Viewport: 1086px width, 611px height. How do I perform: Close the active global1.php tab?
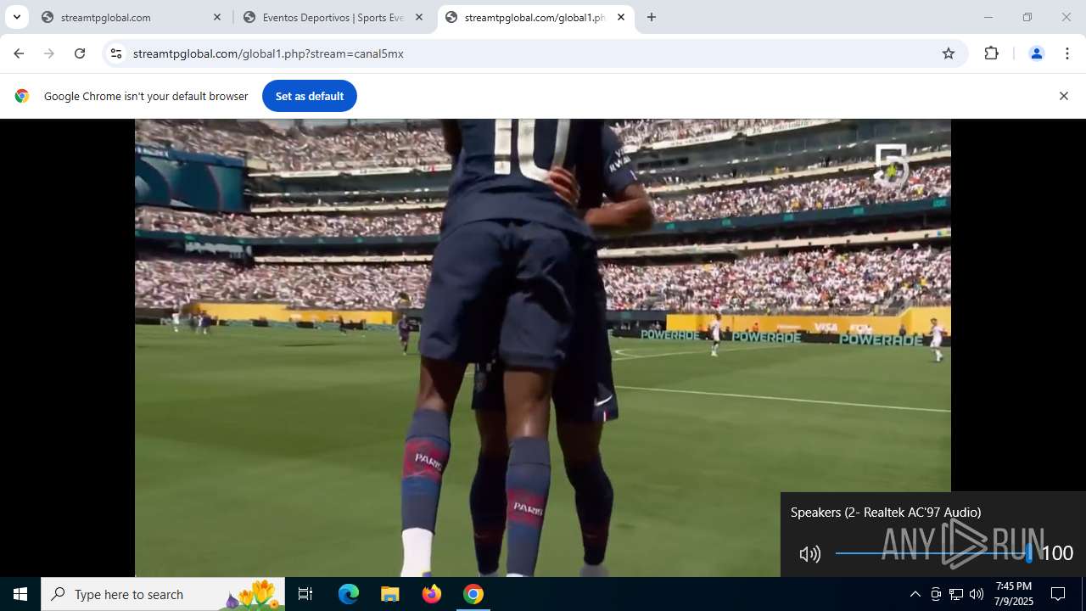[621, 17]
